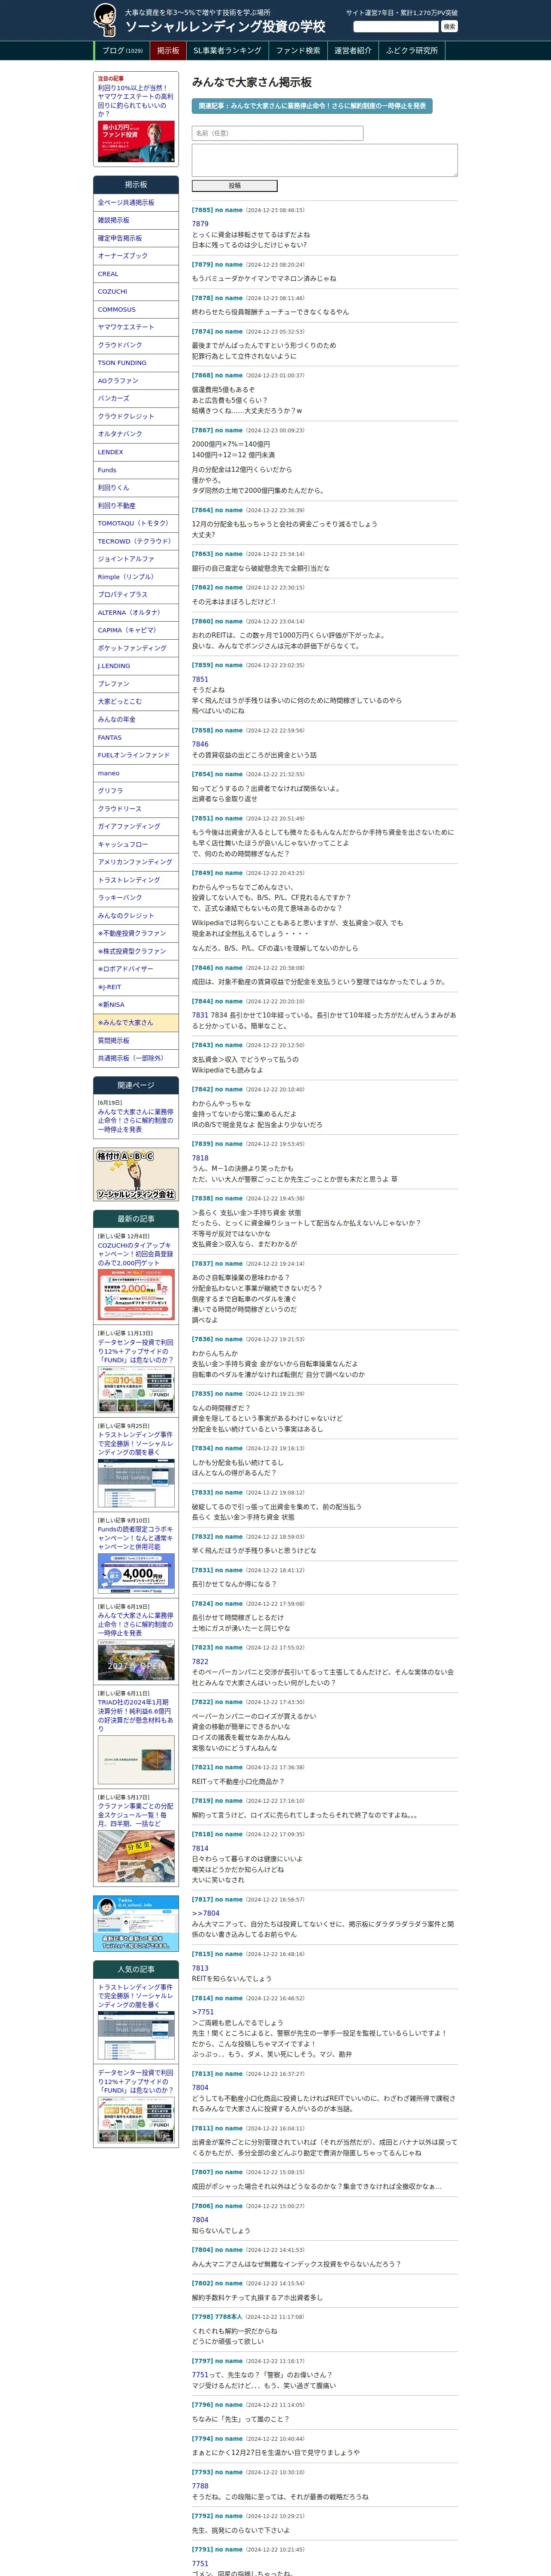Click post number [7885]
Image resolution: width=551 pixels, height=2576 pixels.
pos(202,211)
